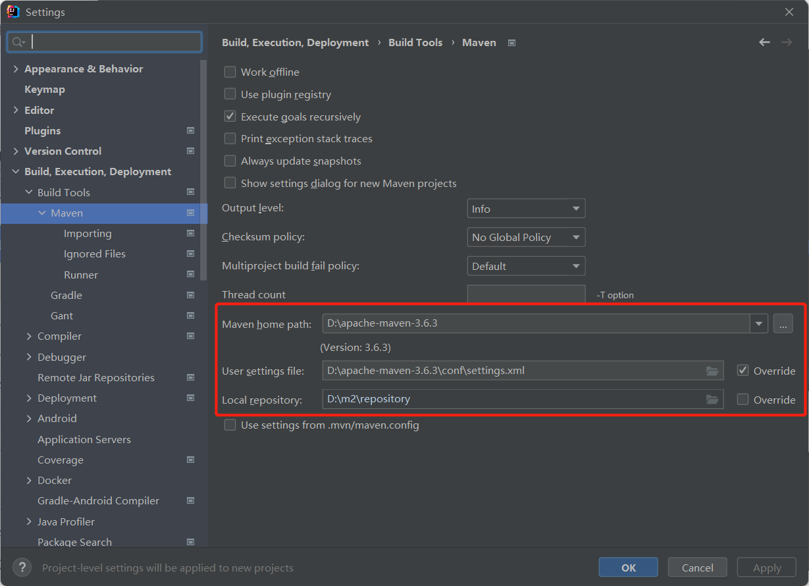Enable Use plugin registry checkbox
The width and height of the screenshot is (809, 586).
coord(230,94)
